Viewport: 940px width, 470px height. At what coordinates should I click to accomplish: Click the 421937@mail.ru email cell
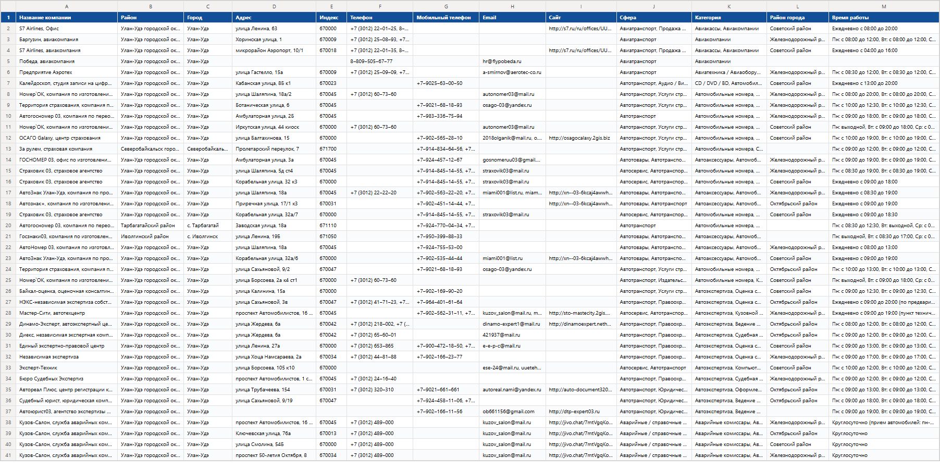point(513,335)
